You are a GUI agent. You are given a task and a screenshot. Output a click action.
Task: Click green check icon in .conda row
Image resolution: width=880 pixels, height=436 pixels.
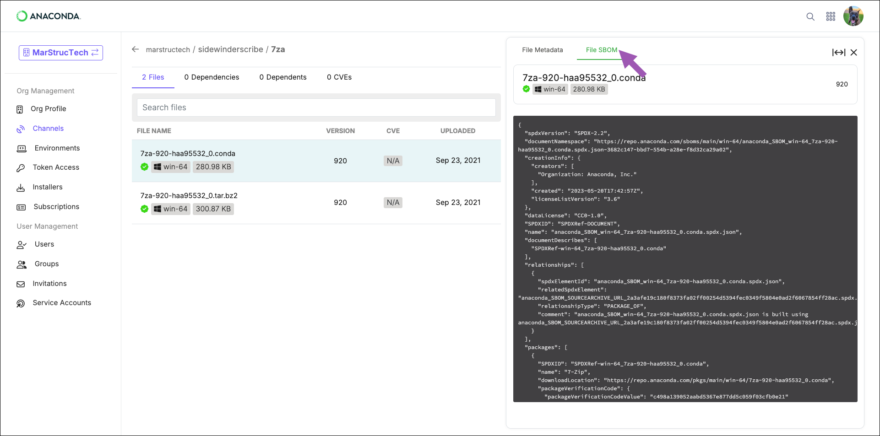tap(144, 167)
